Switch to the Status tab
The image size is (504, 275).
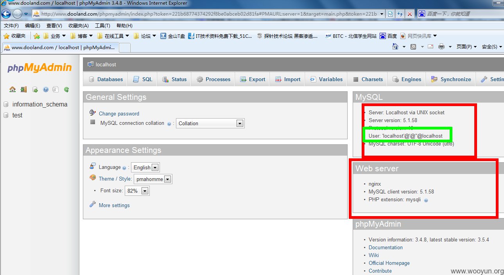pyautogui.click(x=174, y=79)
